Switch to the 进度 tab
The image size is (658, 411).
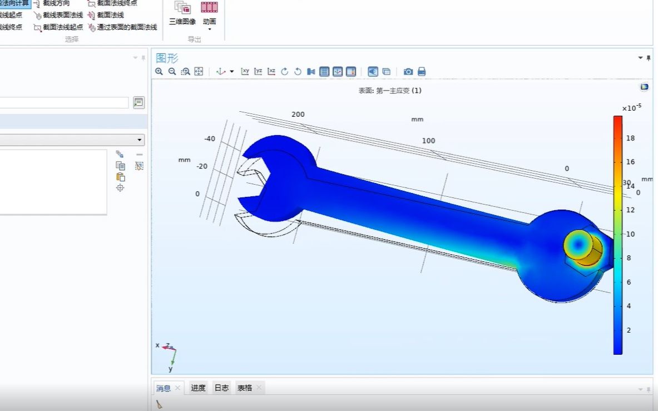click(197, 388)
